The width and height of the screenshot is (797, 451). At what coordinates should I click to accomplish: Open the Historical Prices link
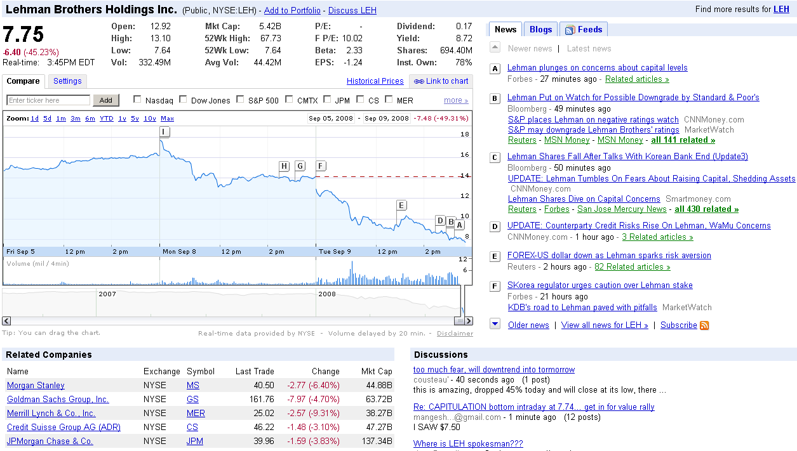pos(375,81)
